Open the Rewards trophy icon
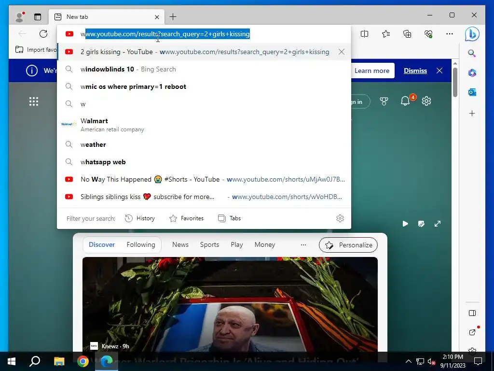Image resolution: width=494 pixels, height=371 pixels. tap(384, 101)
